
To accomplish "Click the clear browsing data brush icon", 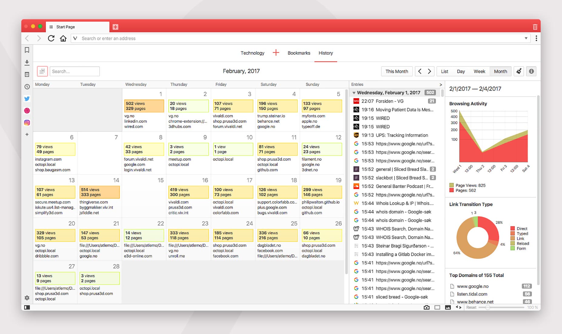I will [519, 71].
